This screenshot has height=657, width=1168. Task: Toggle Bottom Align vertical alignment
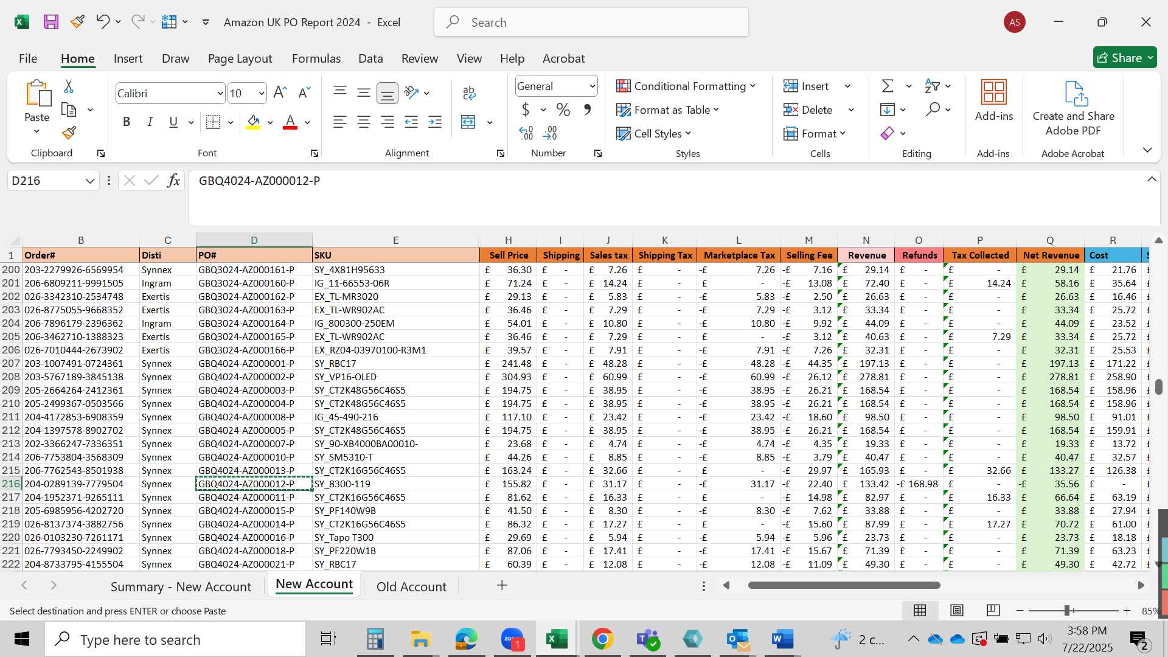tap(388, 92)
